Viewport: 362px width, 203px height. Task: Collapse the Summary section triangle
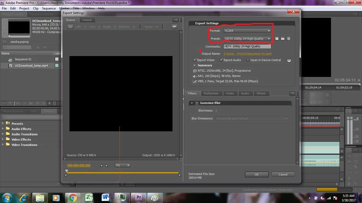195,66
